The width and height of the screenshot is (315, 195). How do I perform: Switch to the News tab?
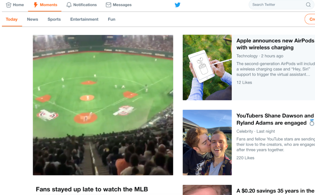[x=33, y=19]
